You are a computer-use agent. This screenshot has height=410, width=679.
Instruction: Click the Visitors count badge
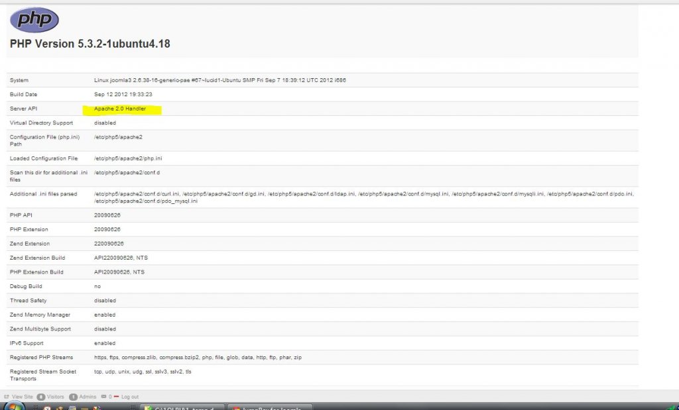click(x=41, y=397)
